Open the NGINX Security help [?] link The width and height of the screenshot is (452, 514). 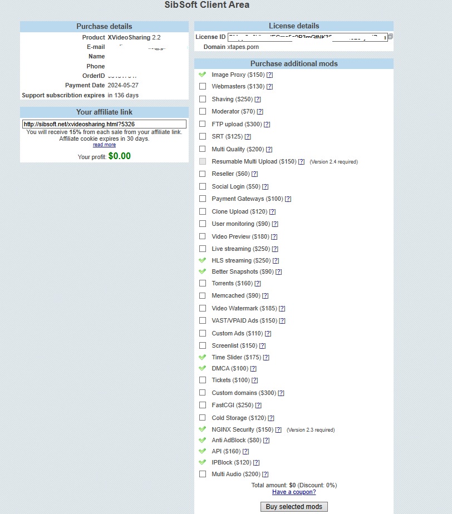click(x=278, y=430)
